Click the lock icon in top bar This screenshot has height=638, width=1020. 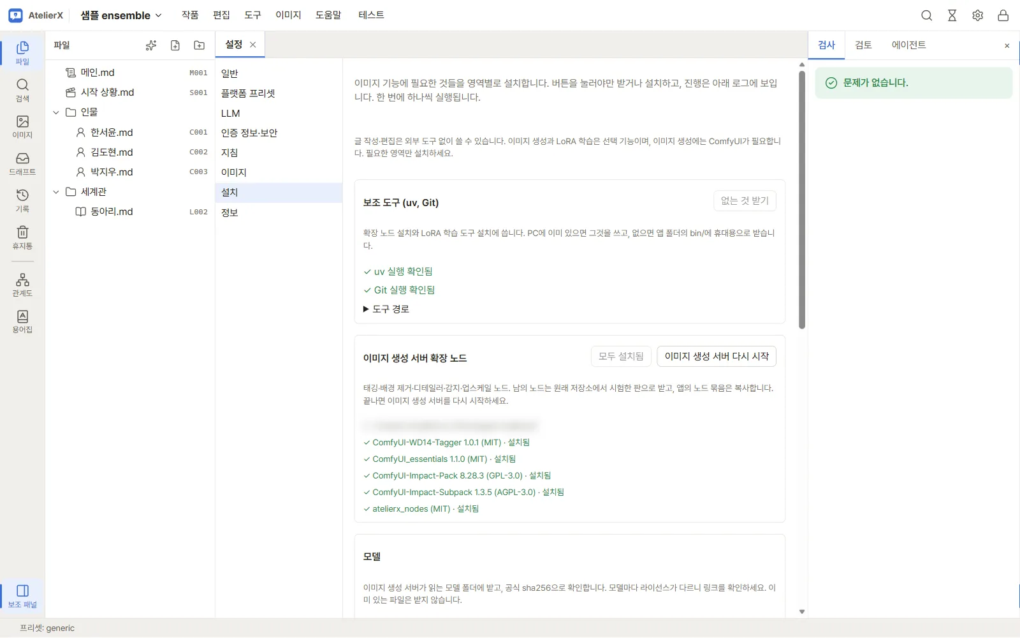pyautogui.click(x=1003, y=15)
